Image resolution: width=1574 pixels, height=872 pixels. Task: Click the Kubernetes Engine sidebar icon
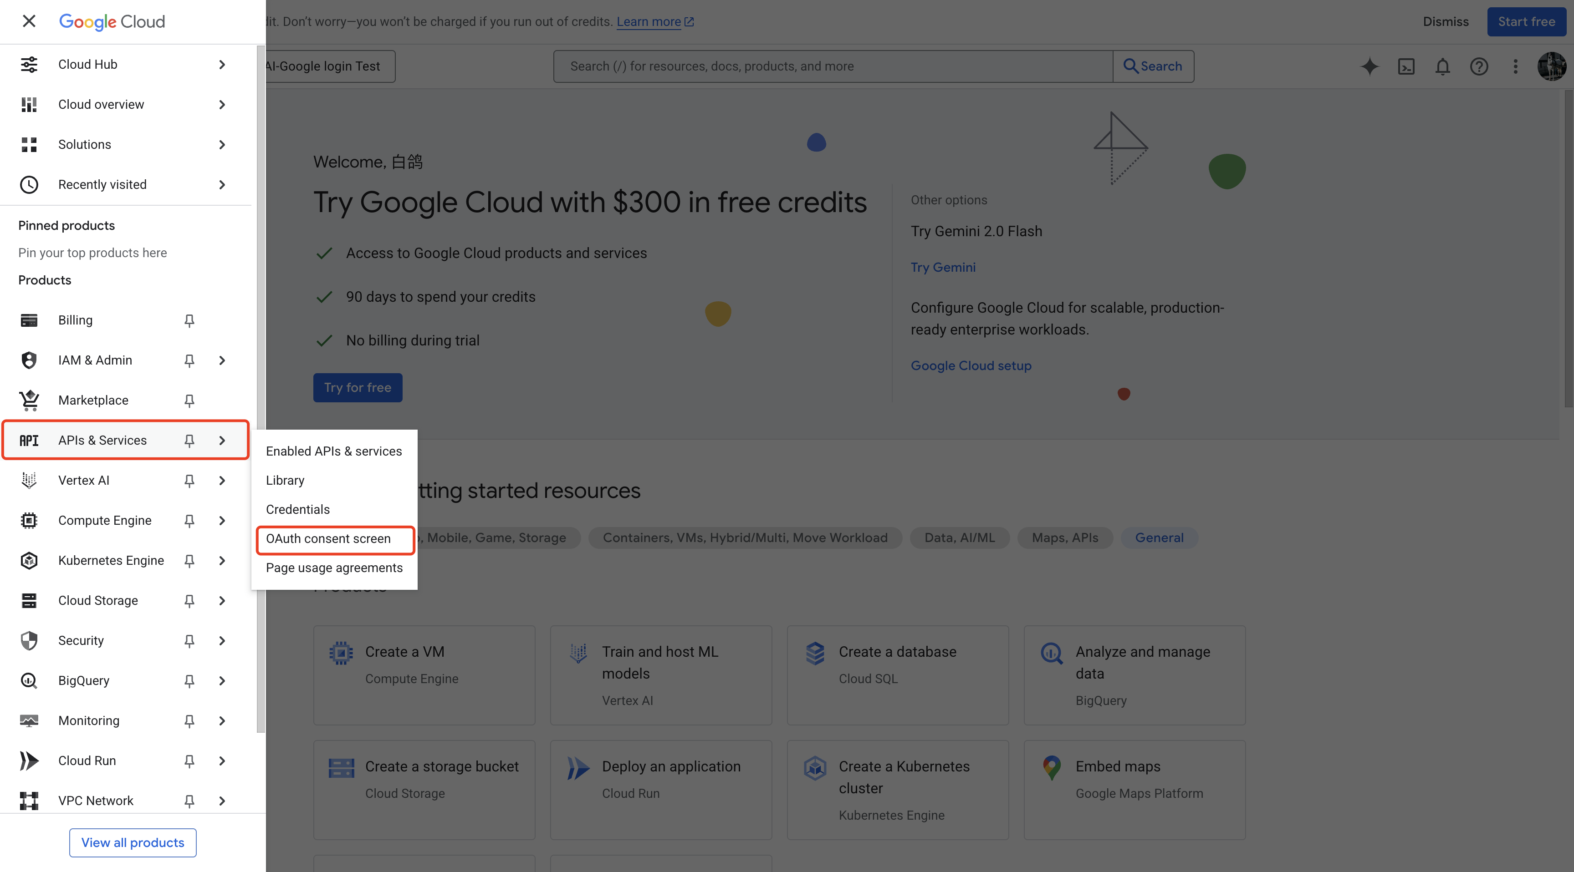tap(29, 561)
